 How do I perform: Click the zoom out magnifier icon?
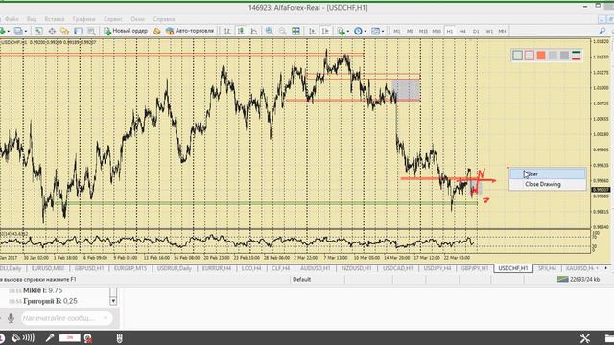pos(282,31)
